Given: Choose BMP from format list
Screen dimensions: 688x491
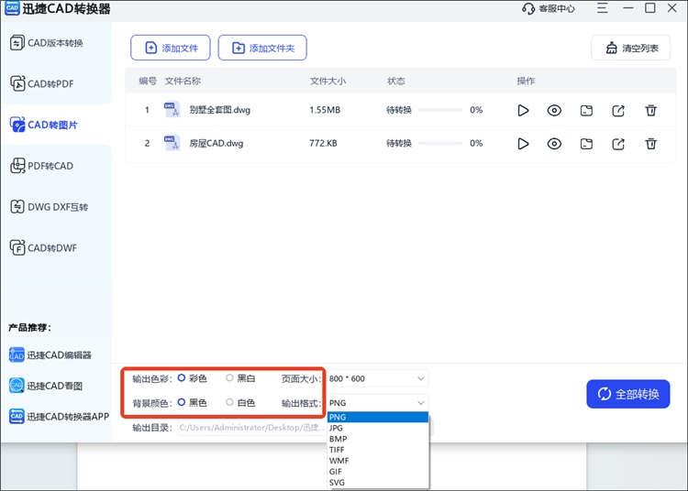Looking at the screenshot, I should pos(378,439).
